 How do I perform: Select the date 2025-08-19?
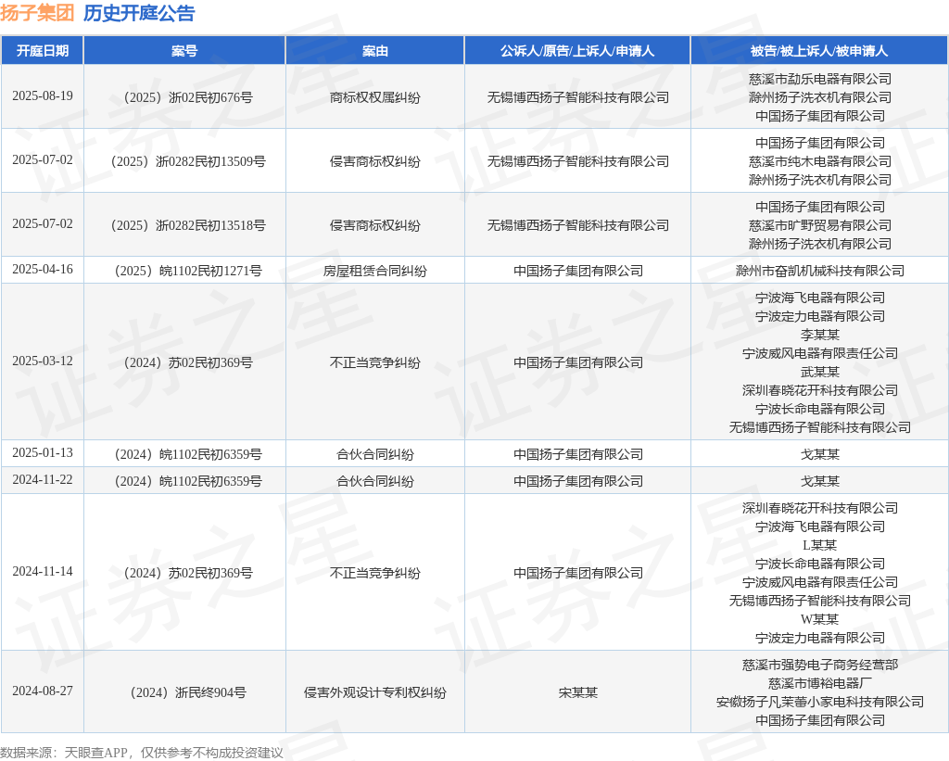43,96
